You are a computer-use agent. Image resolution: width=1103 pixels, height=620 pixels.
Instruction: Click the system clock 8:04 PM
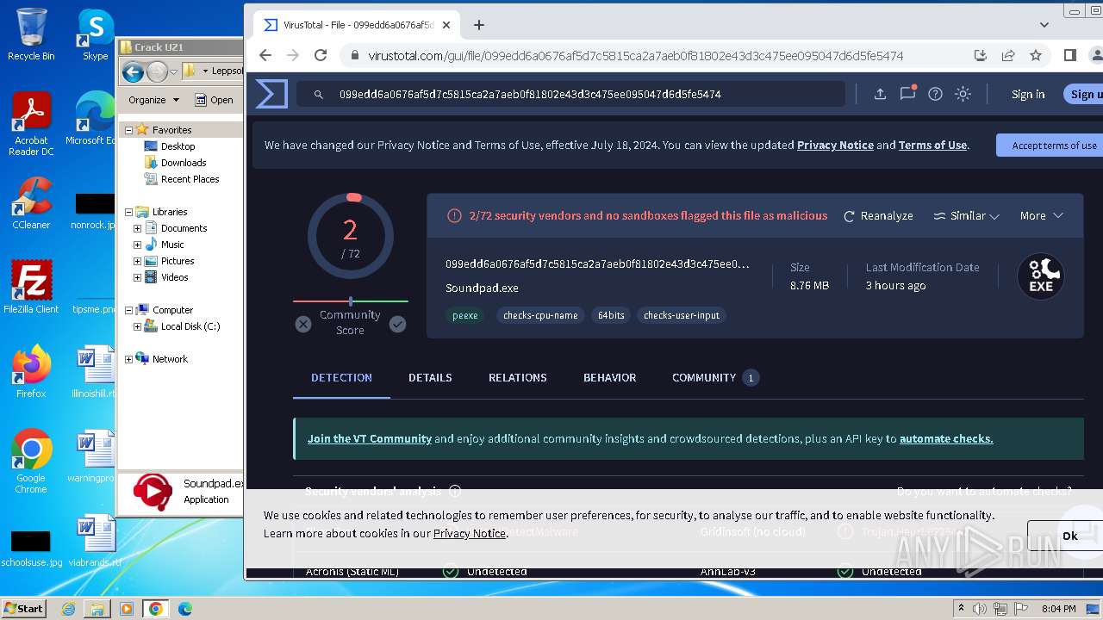point(1058,609)
